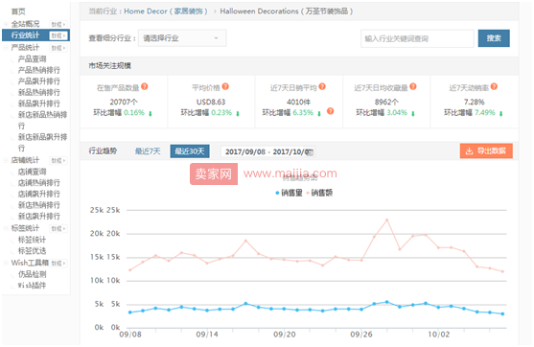Open 新品热销排行 in sidebar
534x347 pixels.
pyautogui.click(x=39, y=93)
